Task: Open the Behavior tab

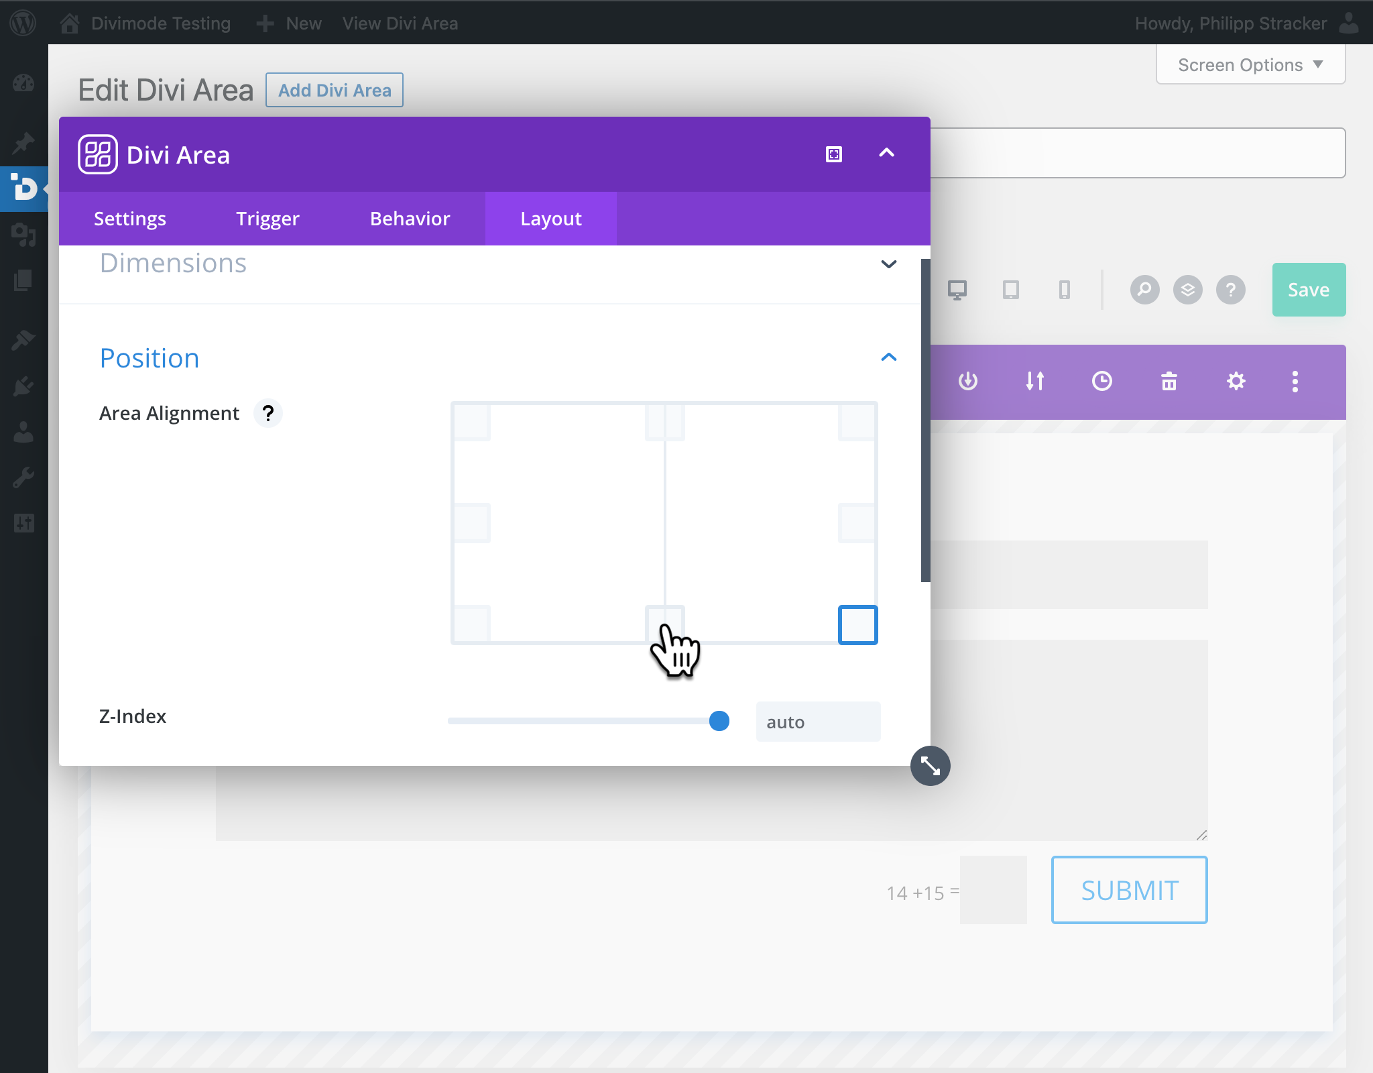Action: pos(410,219)
